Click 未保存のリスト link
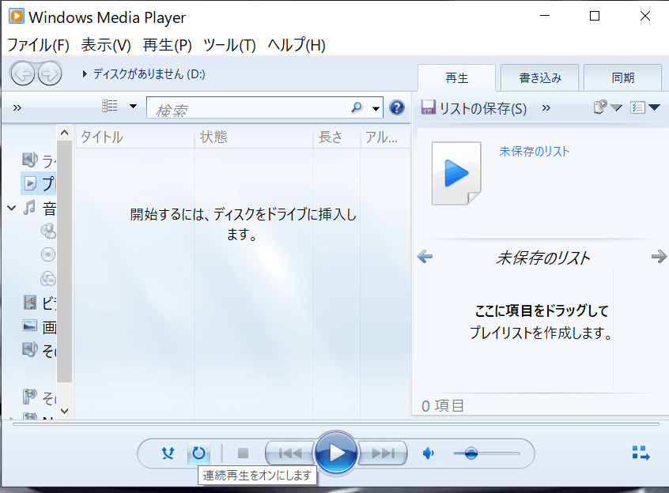 coord(535,151)
